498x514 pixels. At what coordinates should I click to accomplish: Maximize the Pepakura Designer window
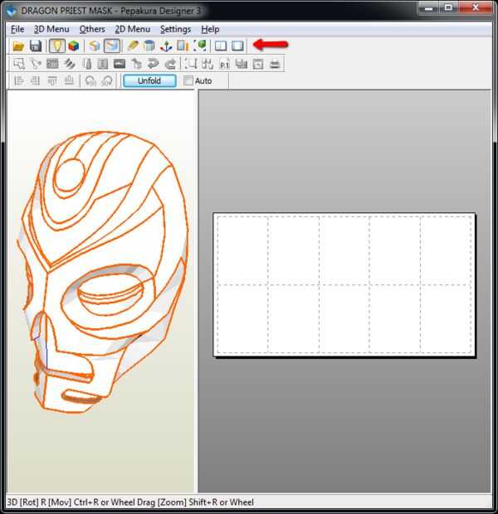pos(448,7)
